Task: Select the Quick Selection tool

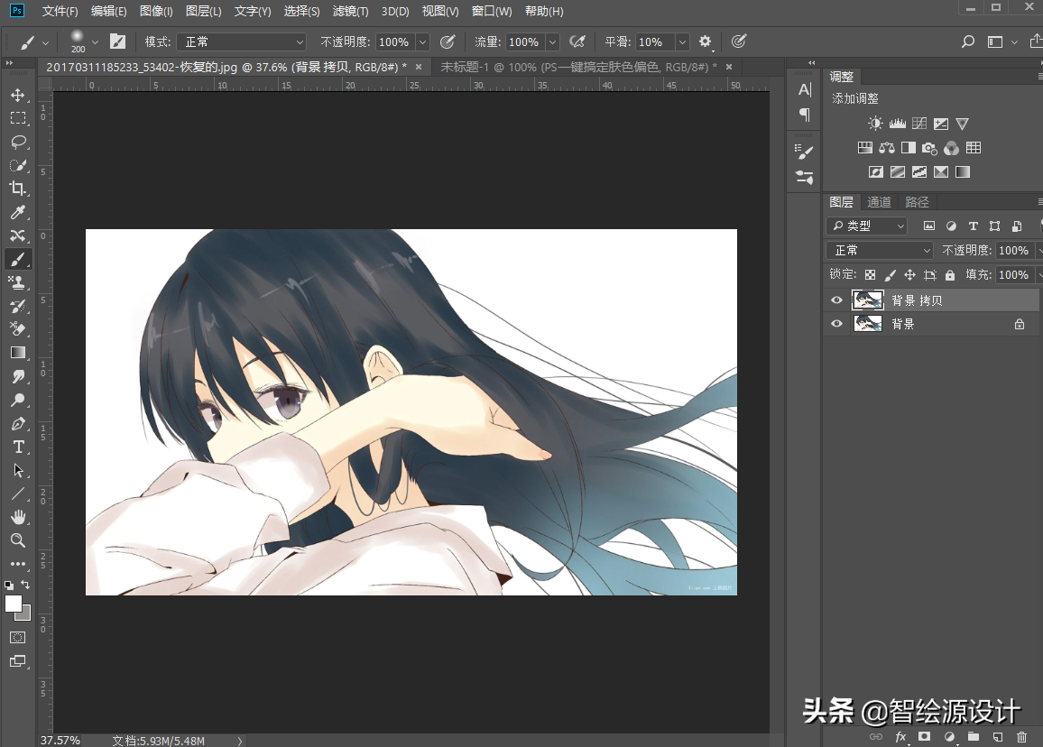Action: coord(18,165)
